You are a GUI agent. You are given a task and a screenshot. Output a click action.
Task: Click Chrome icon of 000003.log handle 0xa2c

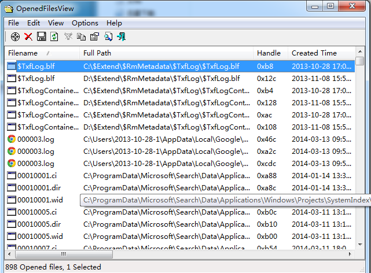pos(12,151)
